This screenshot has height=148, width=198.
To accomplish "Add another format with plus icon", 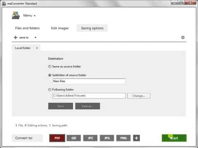I will 137,138.
